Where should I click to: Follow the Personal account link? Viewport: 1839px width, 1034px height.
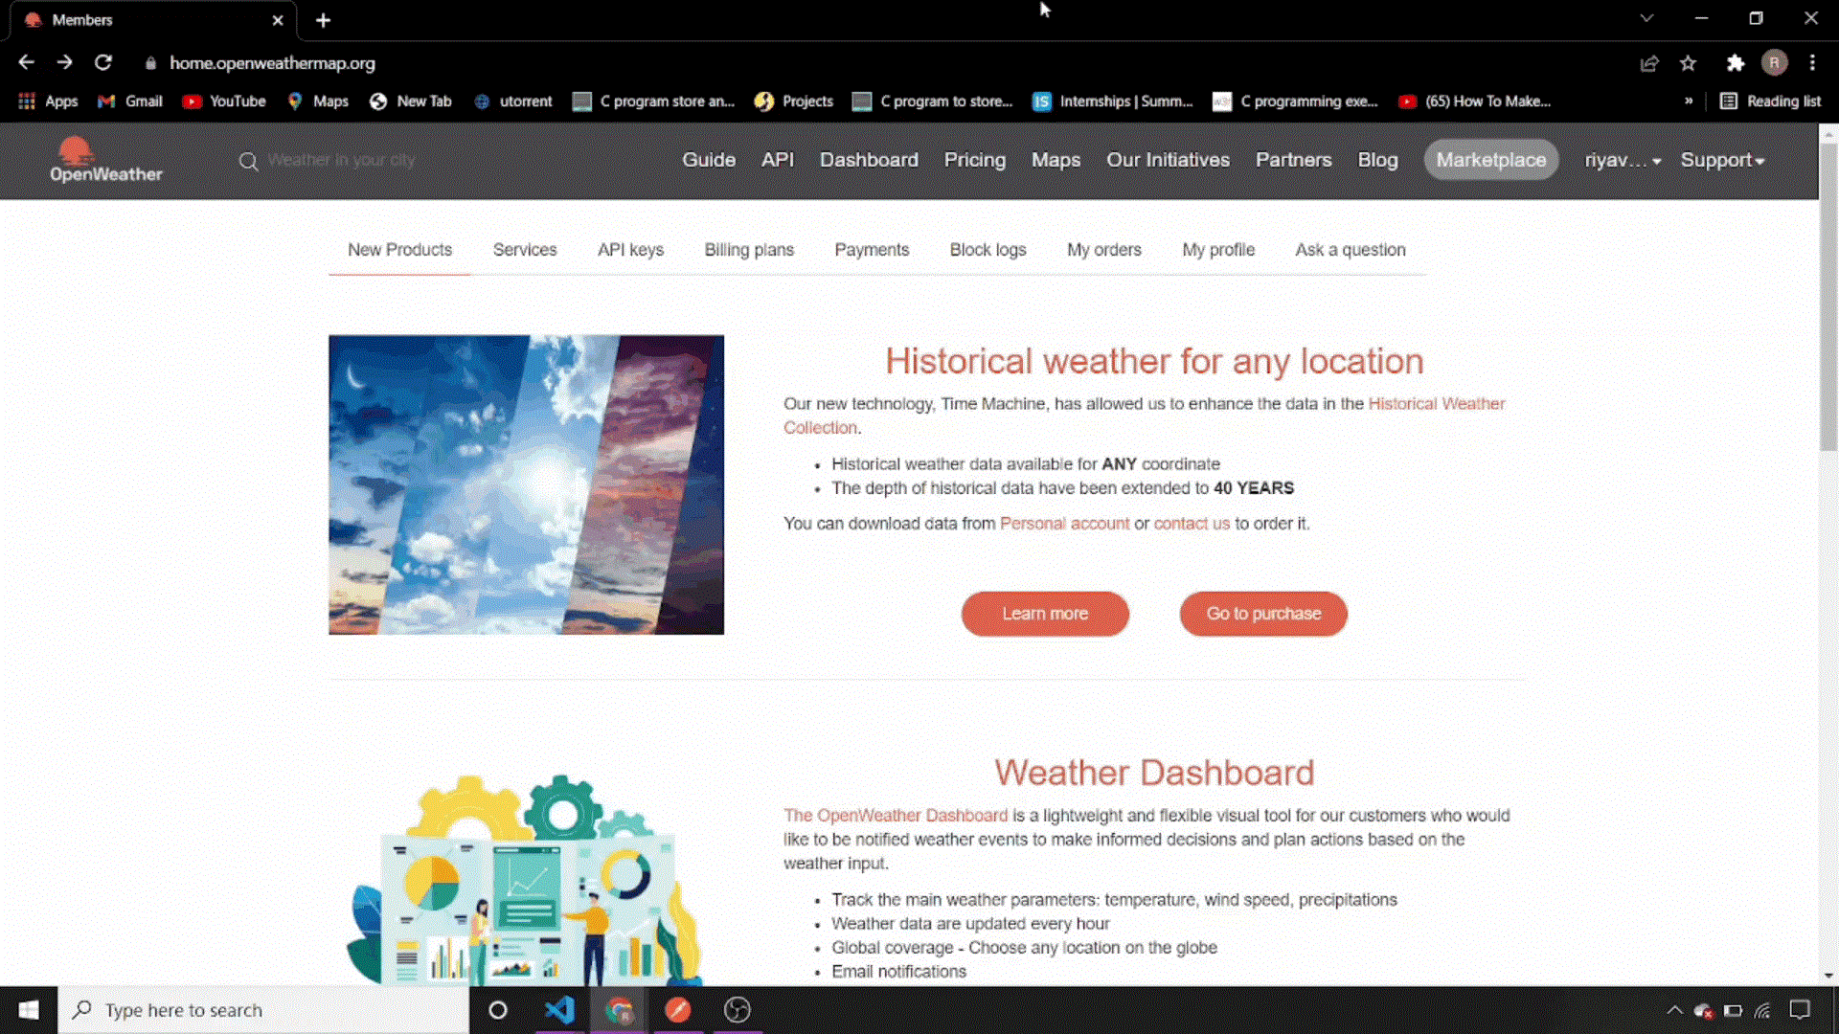1064,524
